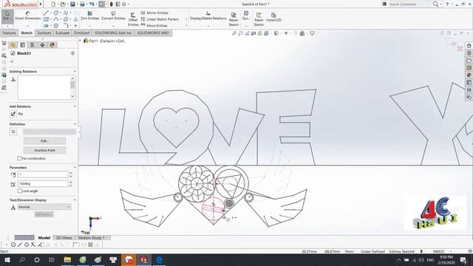Image resolution: width=473 pixels, height=266 pixels.
Task: Expand the Part1 feature tree flyout
Action: pos(81,41)
